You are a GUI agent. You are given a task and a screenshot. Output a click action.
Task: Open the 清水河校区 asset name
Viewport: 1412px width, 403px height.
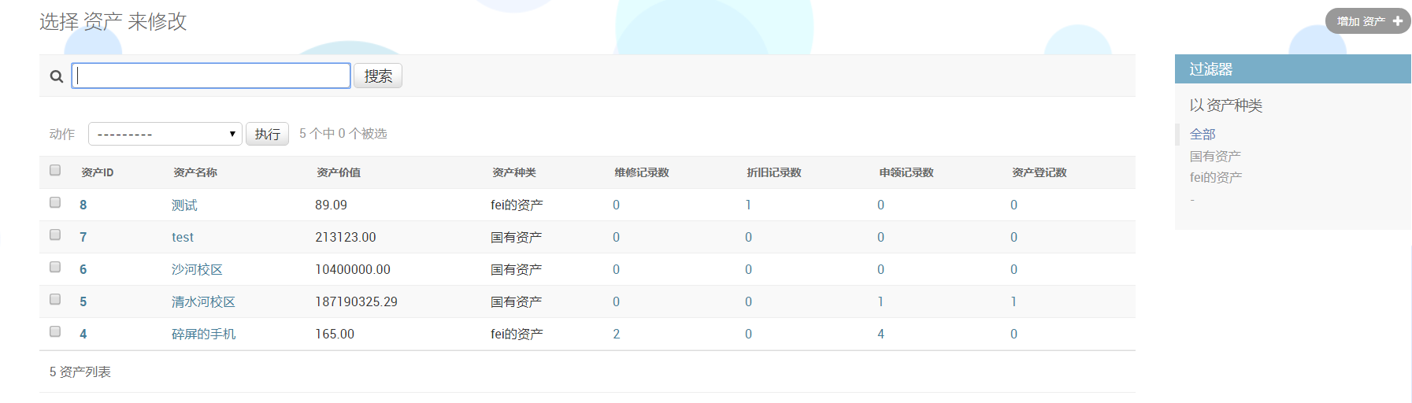coord(203,301)
